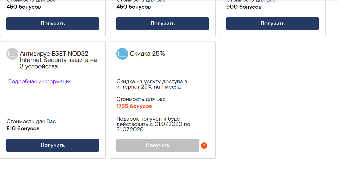Screen dimensions: 338x170
Task: Click the orange exclamation warning icon
Action: click(x=204, y=145)
